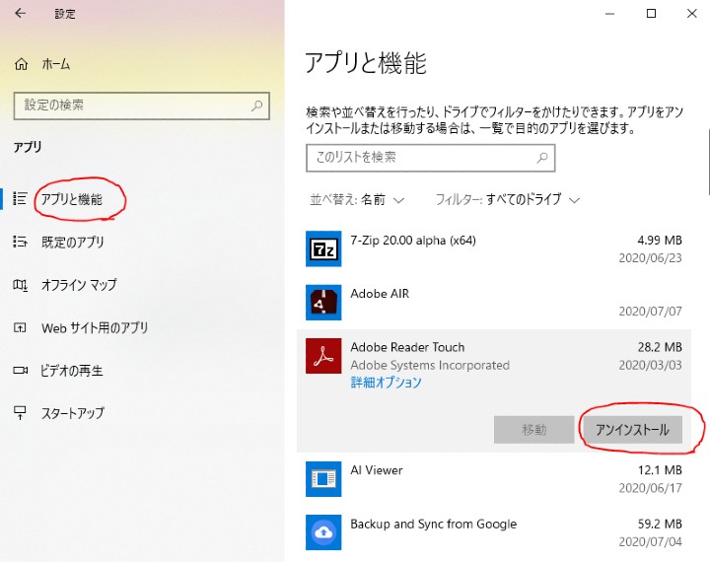Click the ホーム house icon
Image resolution: width=710 pixels, height=562 pixels.
[x=21, y=64]
